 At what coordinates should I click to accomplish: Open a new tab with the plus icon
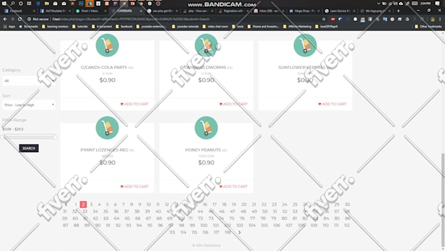pyautogui.click(x=398, y=10)
